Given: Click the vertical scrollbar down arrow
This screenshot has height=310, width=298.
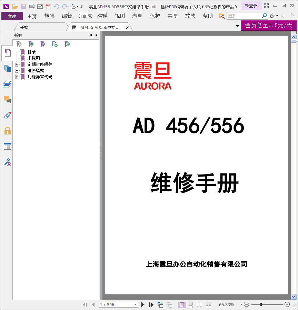Looking at the screenshot, I should (x=294, y=297).
